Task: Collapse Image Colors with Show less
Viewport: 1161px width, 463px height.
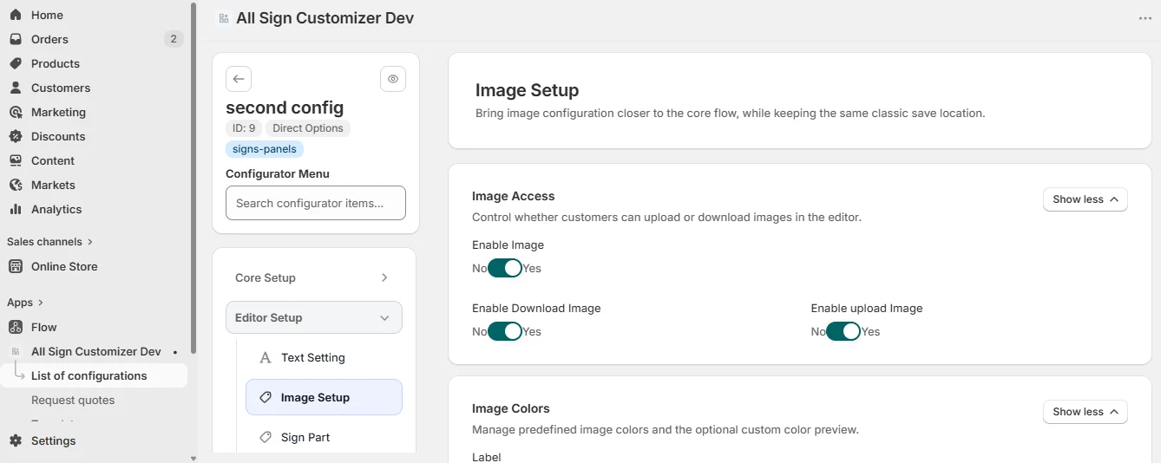Action: tap(1085, 412)
